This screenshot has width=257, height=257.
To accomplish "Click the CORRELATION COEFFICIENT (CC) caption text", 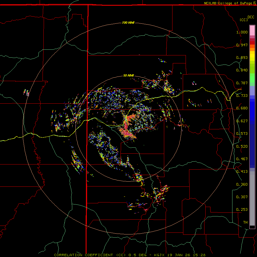I will point(90,255).
